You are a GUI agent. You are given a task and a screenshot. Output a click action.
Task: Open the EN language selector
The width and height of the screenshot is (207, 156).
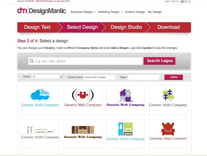click(x=185, y=2)
